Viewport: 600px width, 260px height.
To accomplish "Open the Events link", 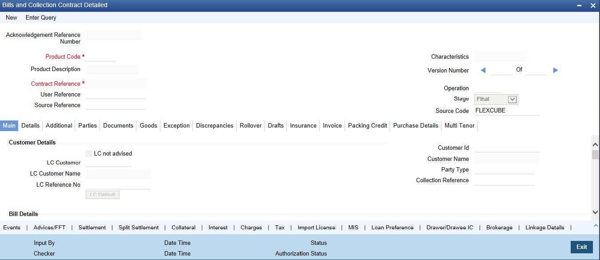I will point(12,227).
